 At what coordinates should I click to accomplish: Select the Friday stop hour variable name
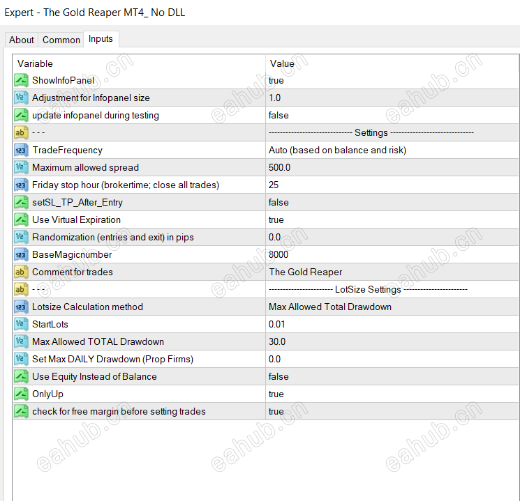click(x=126, y=185)
